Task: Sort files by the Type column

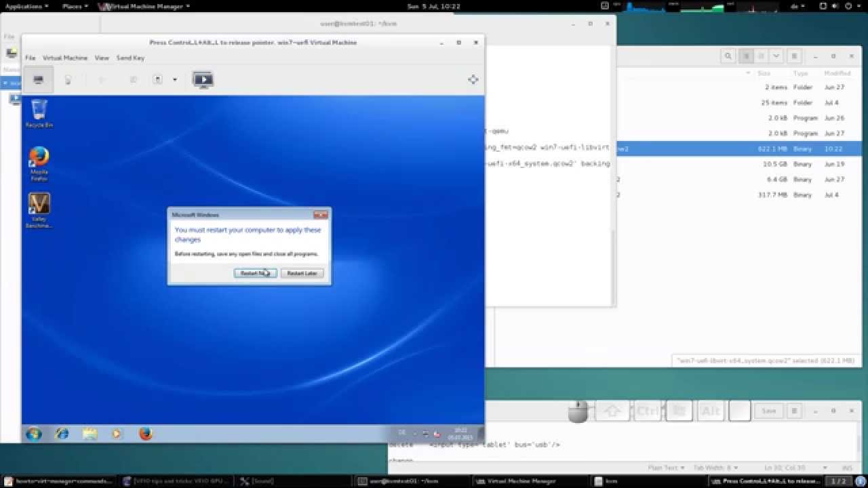Action: point(801,73)
